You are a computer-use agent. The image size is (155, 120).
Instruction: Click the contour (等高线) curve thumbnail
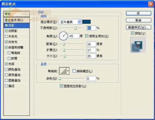63,71
